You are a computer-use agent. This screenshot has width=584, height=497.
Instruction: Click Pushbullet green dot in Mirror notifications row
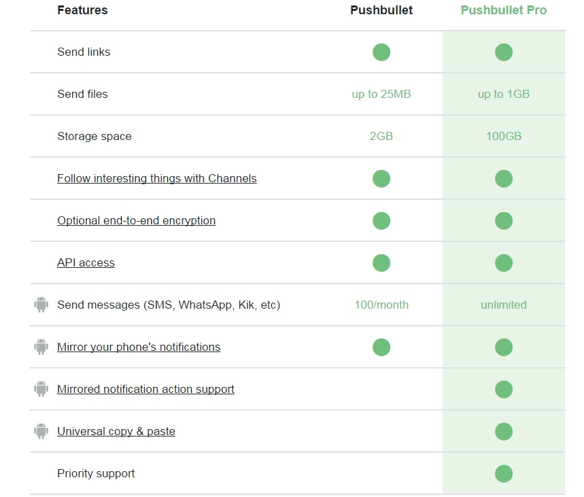tap(381, 347)
